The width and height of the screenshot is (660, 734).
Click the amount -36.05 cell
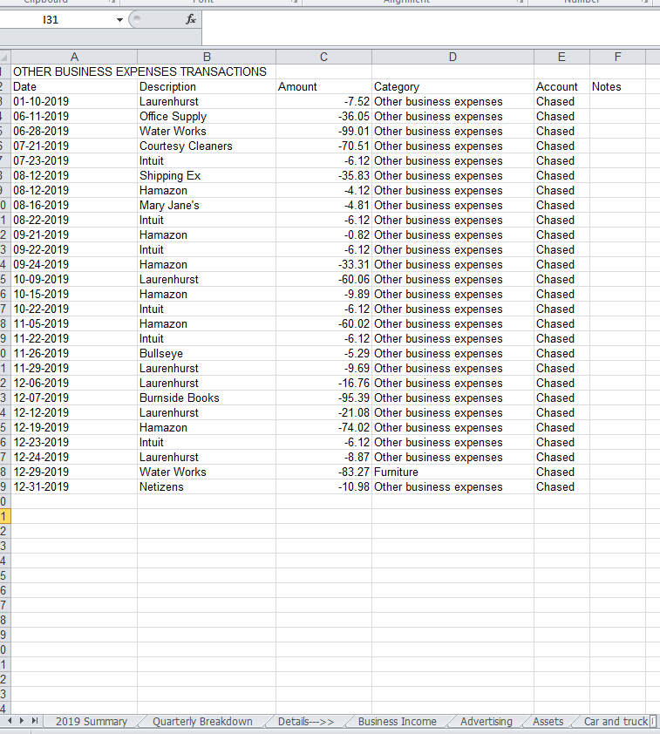point(323,116)
